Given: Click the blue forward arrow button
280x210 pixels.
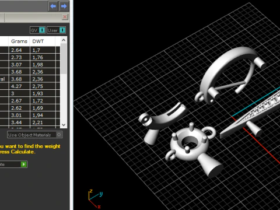Looking at the screenshot, I should (64, 6).
